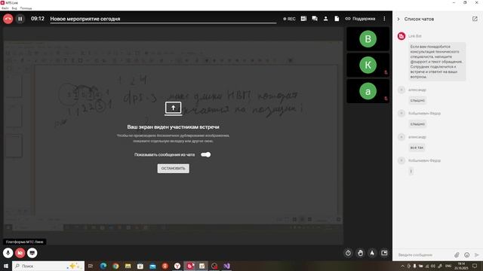Show hidden system tray icons chevron
This screenshot has height=271, width=483.
point(402,266)
